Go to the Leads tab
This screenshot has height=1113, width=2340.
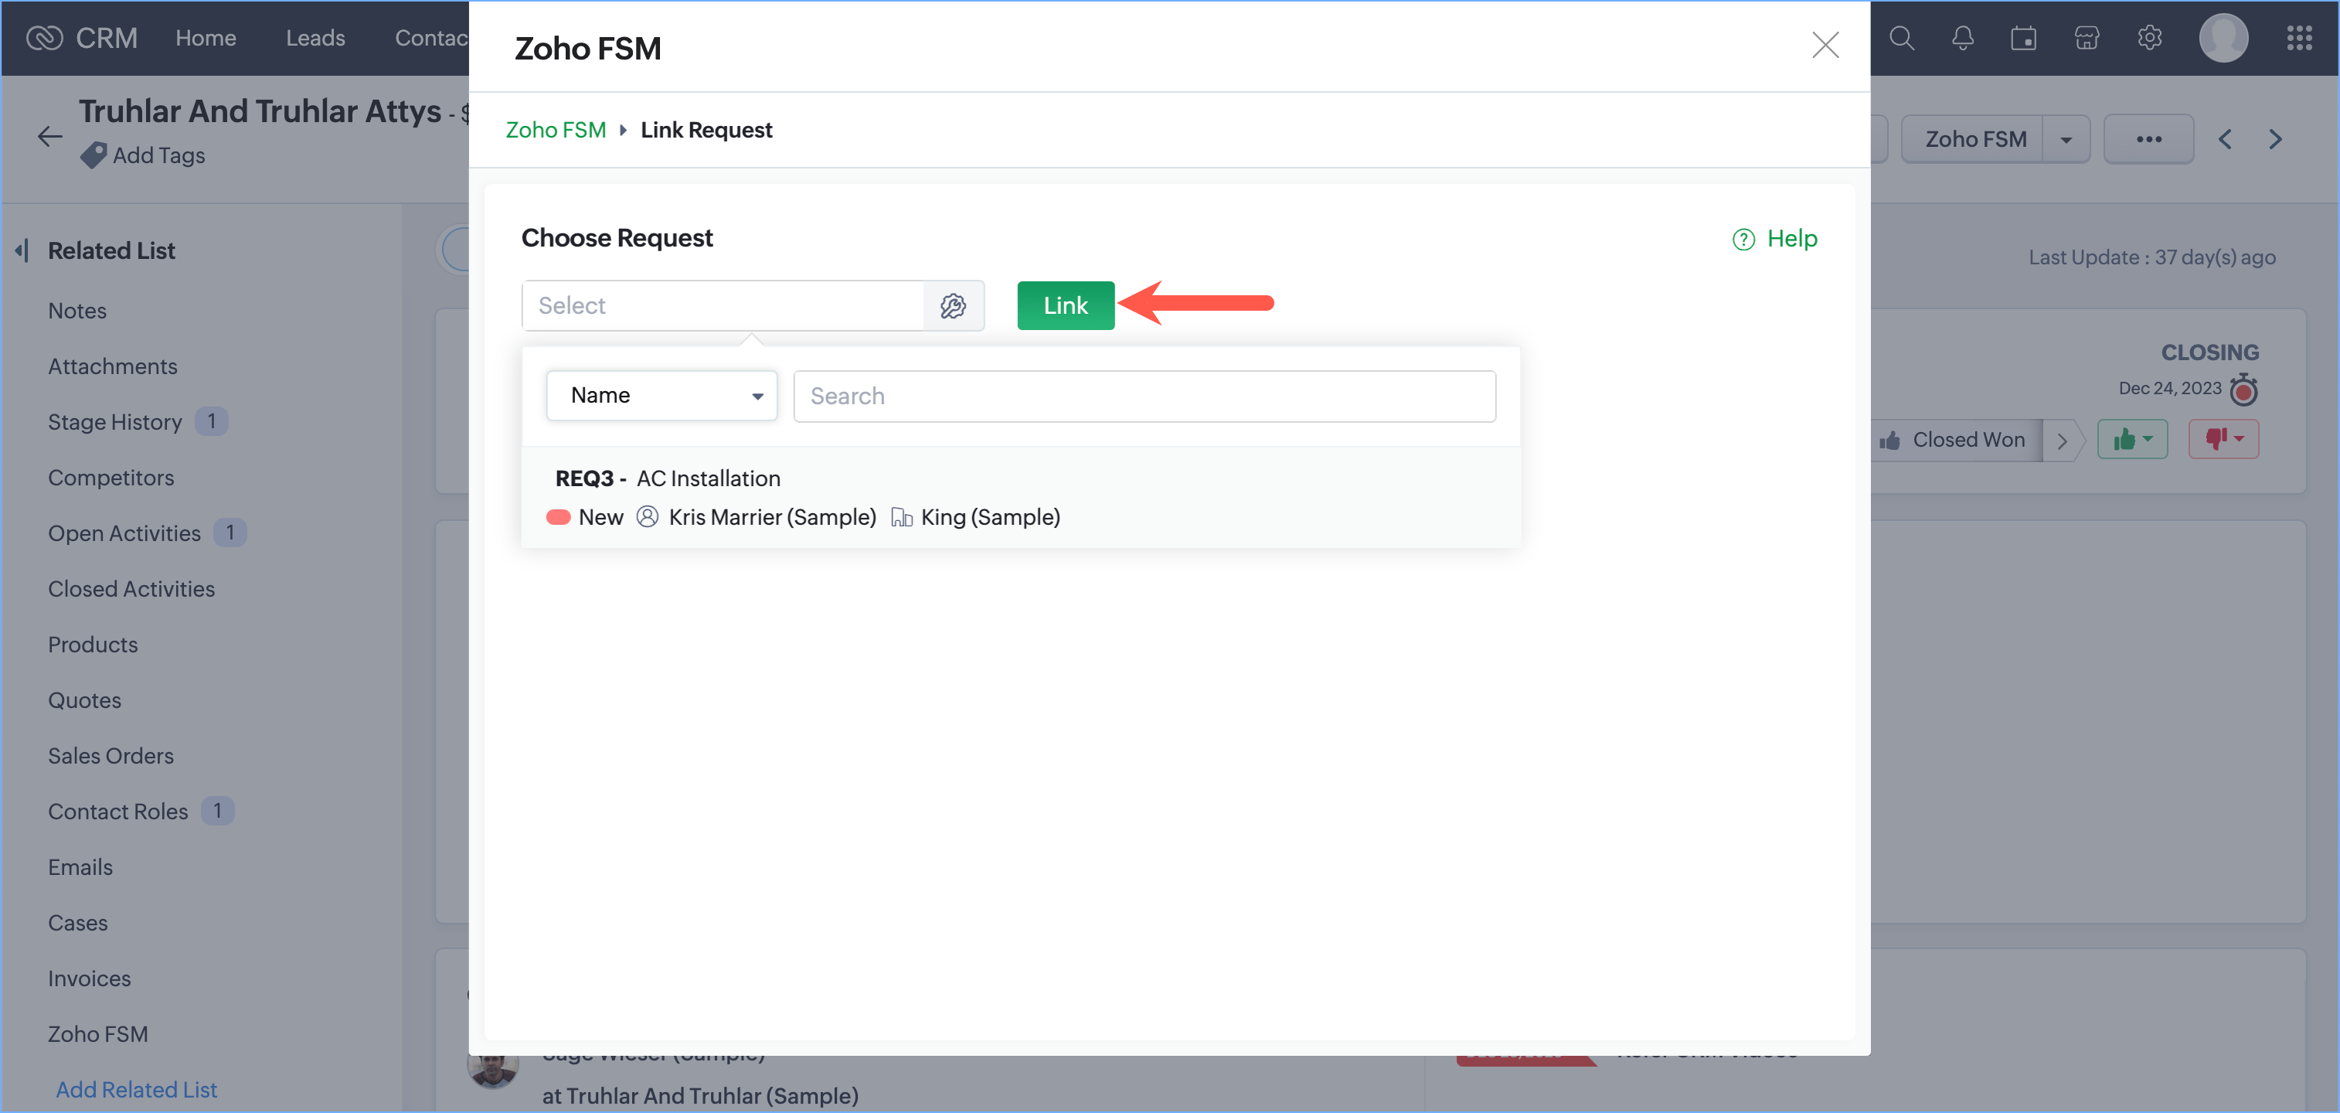315,38
